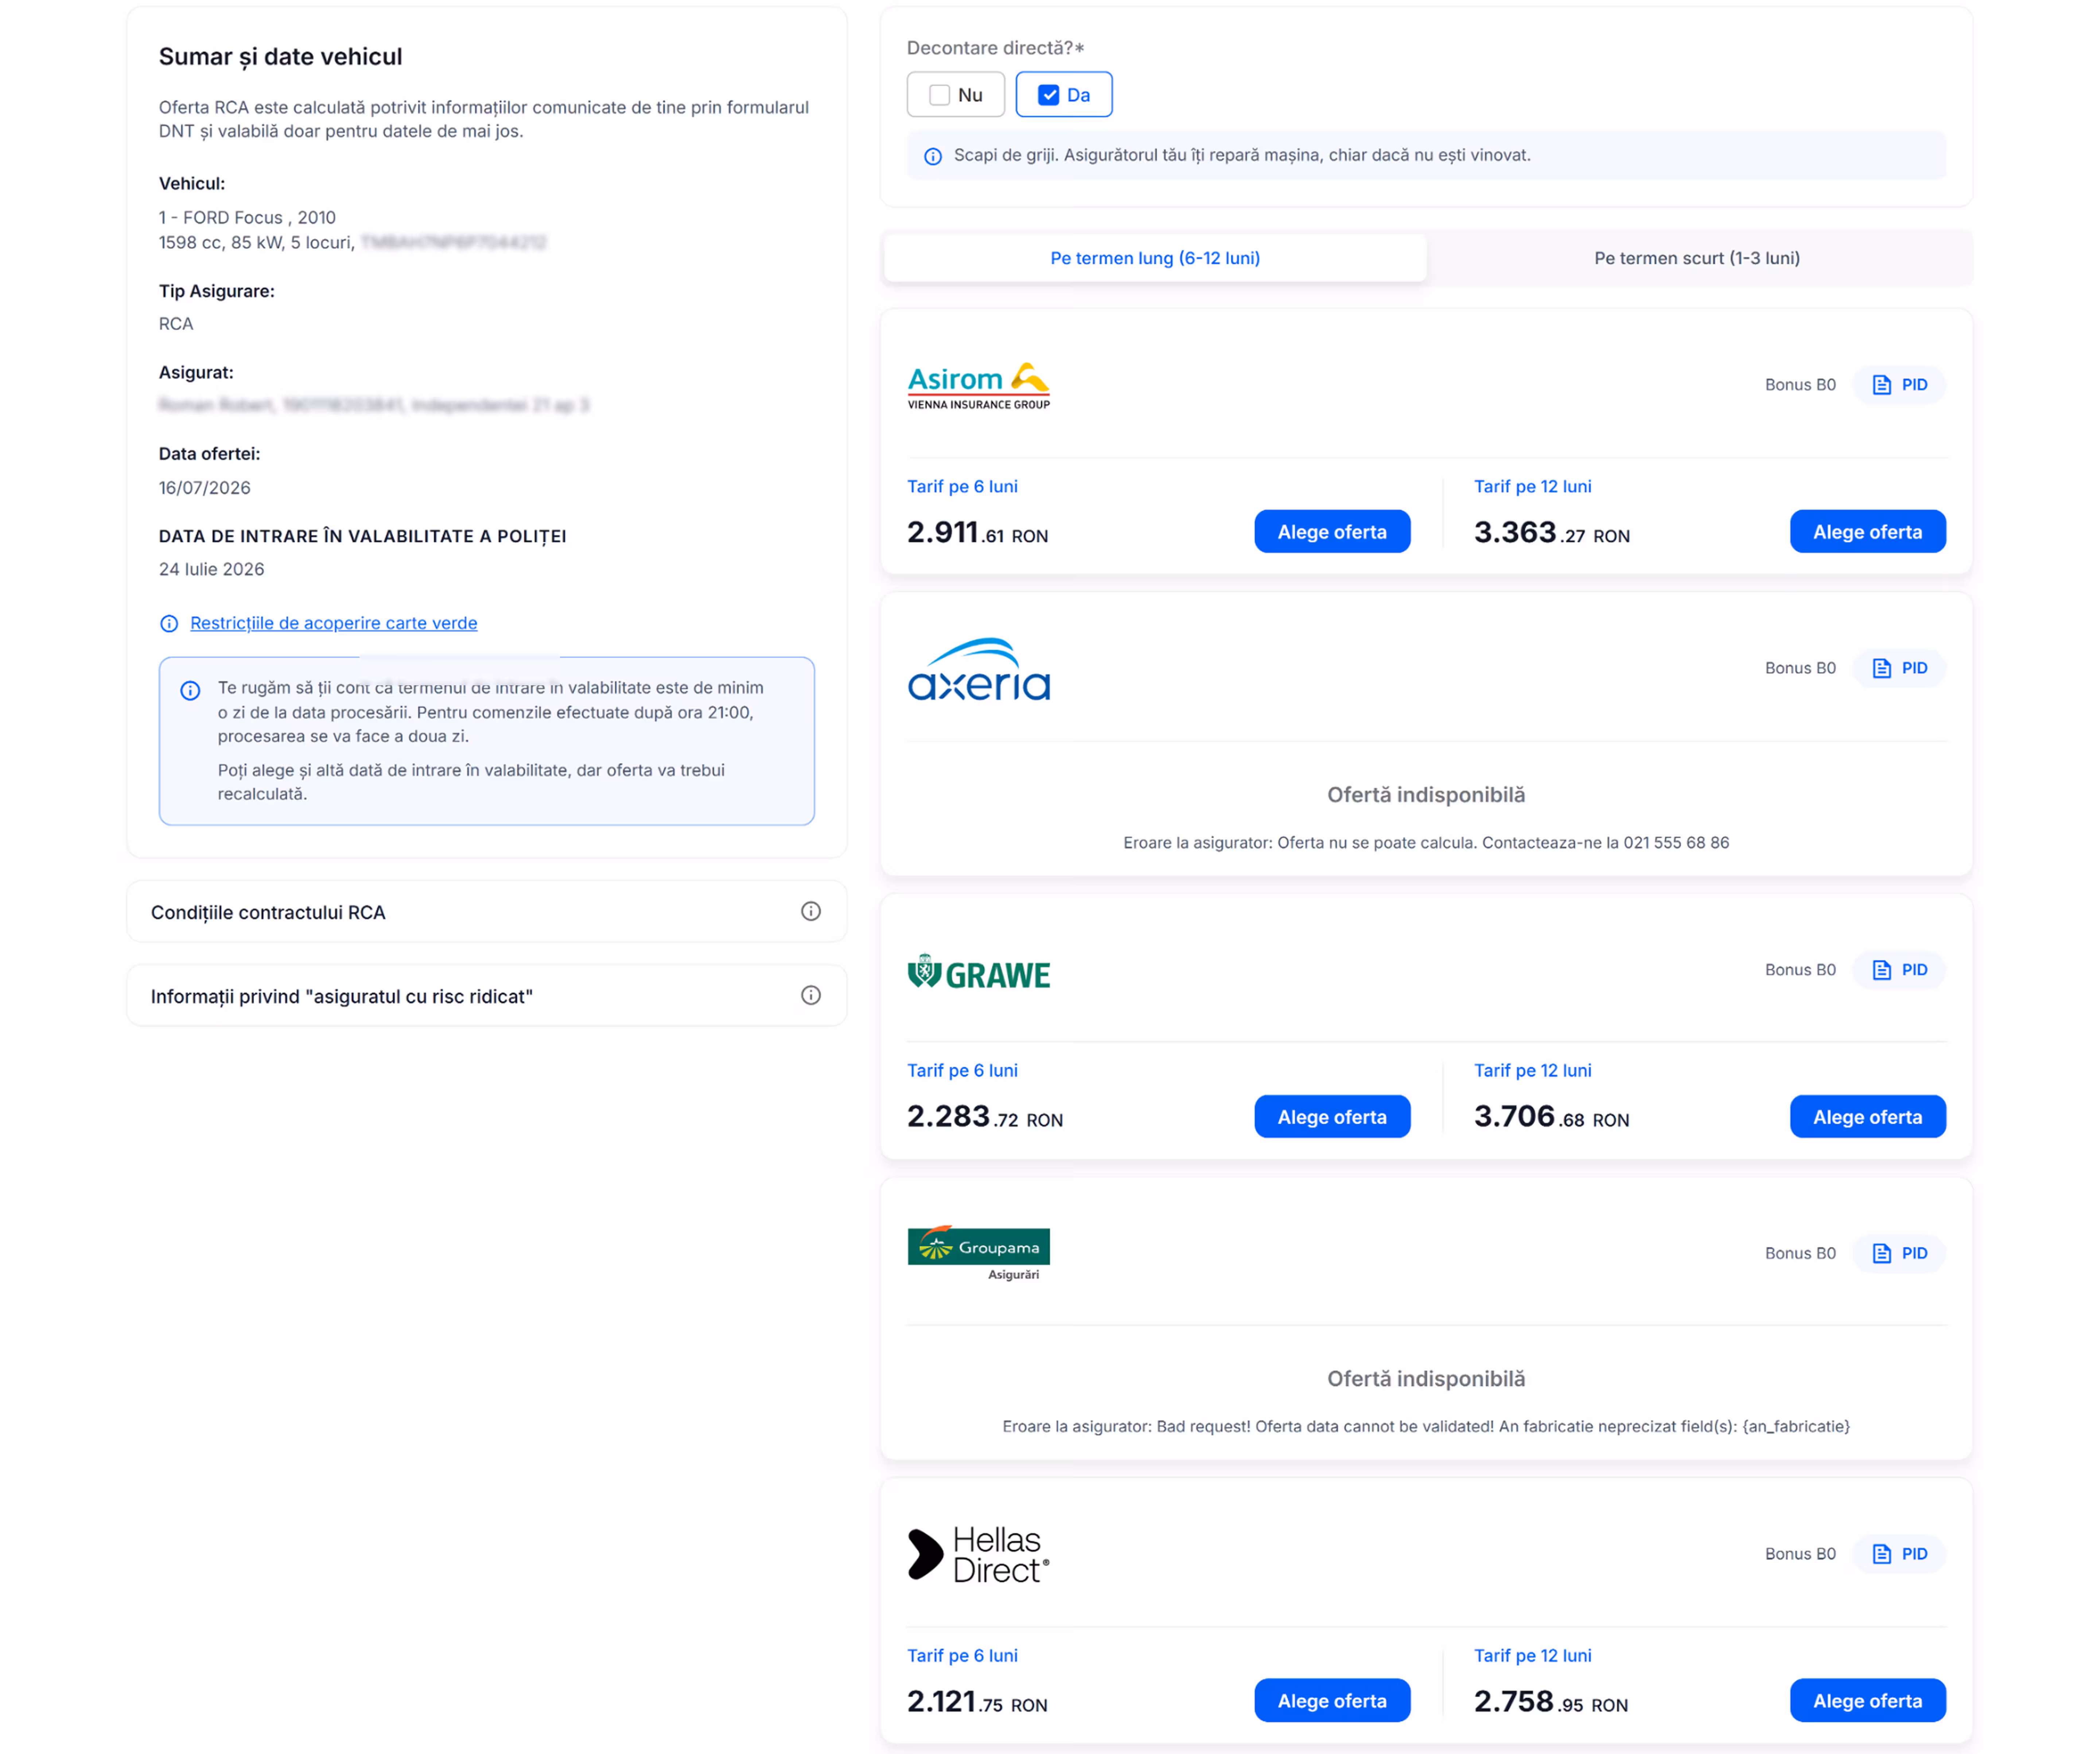
Task: Click the offer date '16/07/2026'
Action: [x=205, y=488]
